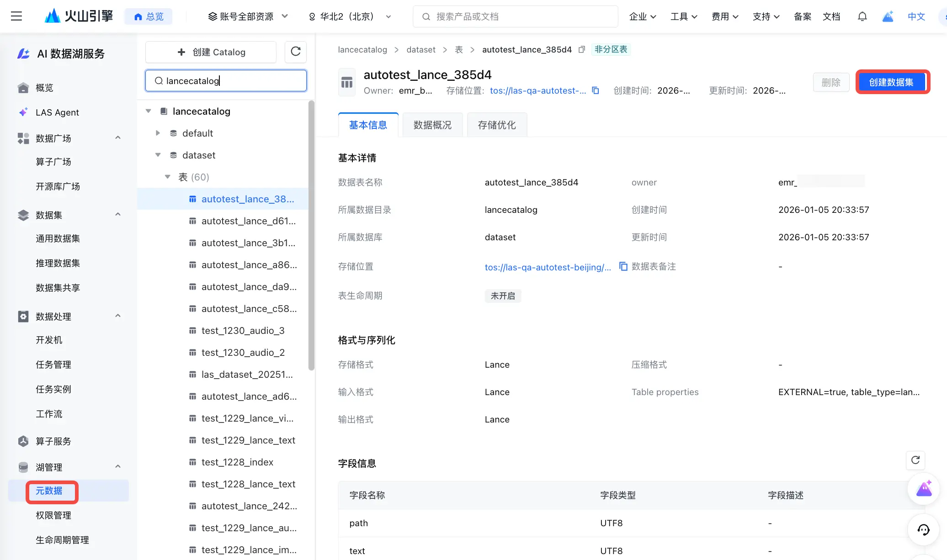Open 任务管理 in sidebar
947x560 pixels.
tap(53, 365)
